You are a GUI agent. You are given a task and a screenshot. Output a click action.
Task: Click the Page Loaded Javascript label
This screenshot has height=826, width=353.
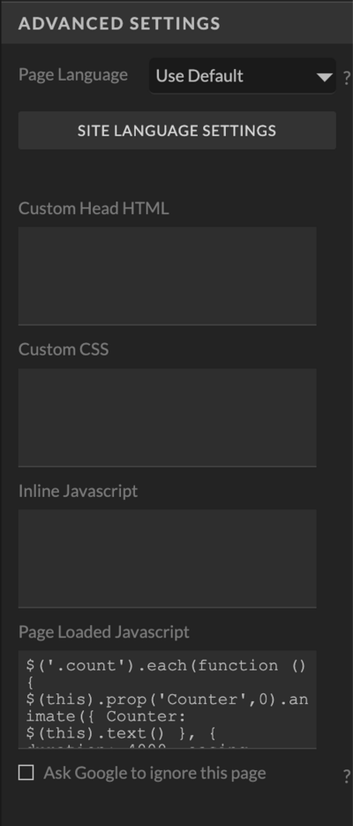[x=104, y=632]
